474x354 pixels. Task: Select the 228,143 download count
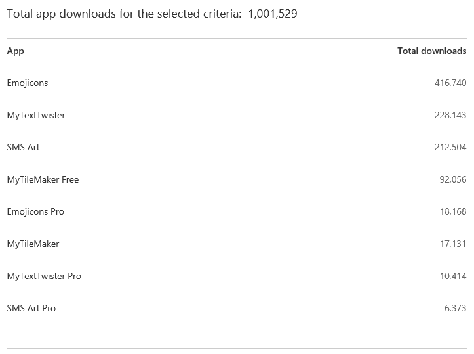[x=450, y=115]
